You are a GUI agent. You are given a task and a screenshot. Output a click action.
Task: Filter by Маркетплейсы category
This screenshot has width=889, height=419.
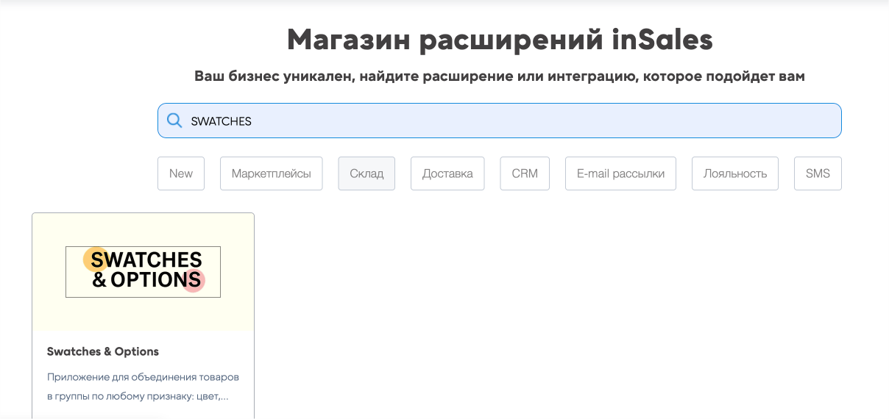click(x=272, y=173)
